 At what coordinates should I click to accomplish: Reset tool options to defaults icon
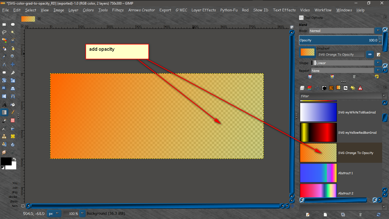pos(377,76)
